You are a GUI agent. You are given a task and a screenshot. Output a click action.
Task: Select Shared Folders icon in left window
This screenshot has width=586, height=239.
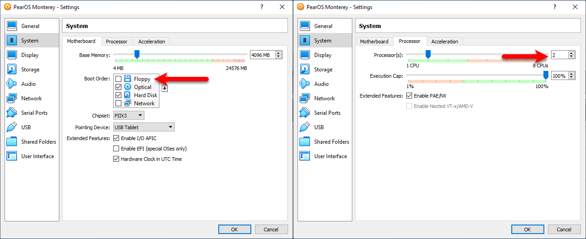pos(12,141)
